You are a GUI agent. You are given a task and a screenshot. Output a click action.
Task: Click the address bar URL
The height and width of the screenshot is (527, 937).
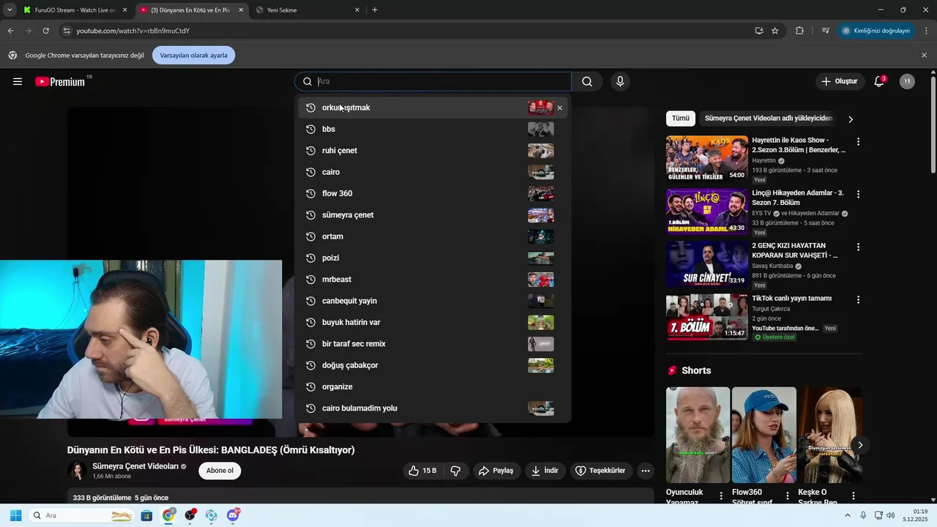(133, 31)
